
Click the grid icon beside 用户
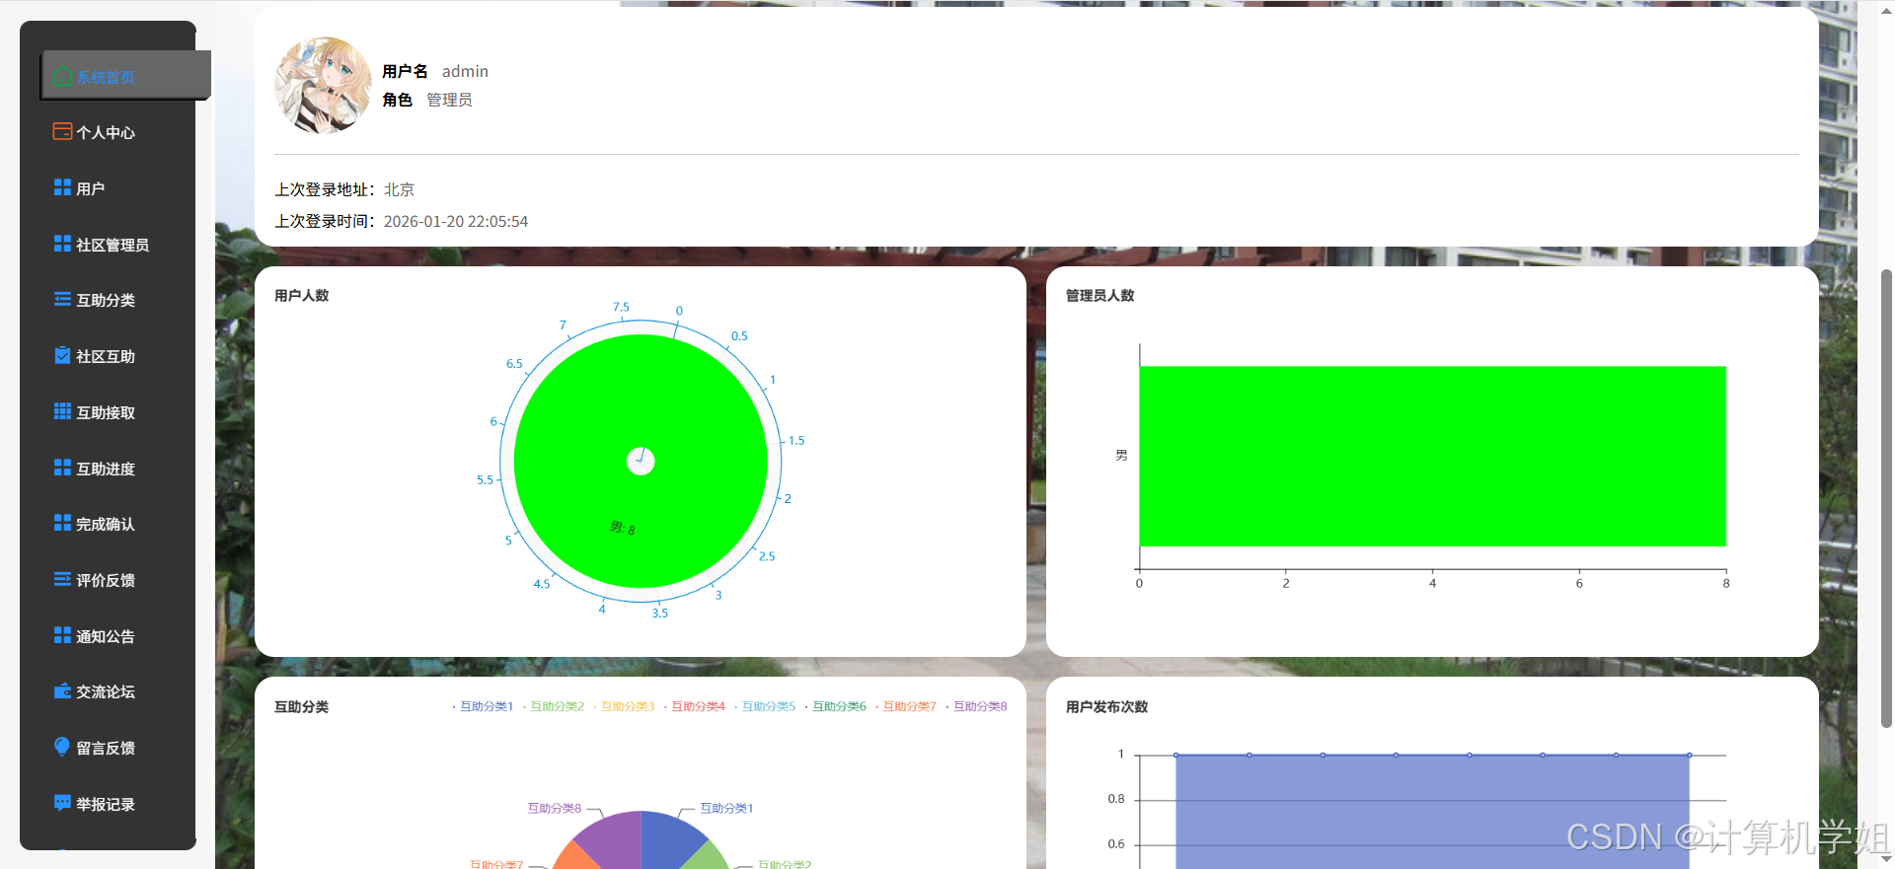(62, 187)
